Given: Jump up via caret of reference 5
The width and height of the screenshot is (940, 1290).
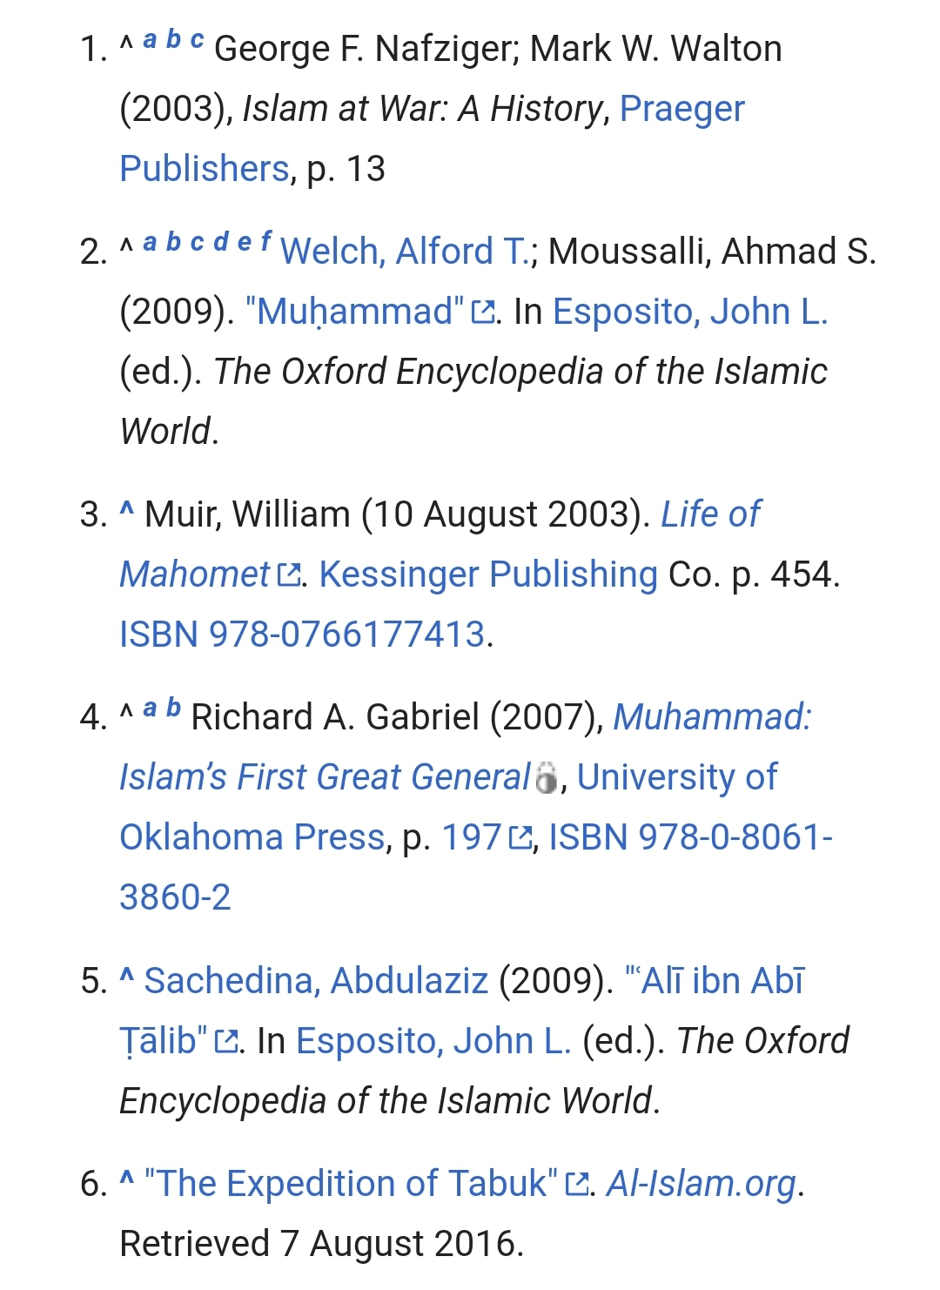Looking at the screenshot, I should (x=127, y=976).
